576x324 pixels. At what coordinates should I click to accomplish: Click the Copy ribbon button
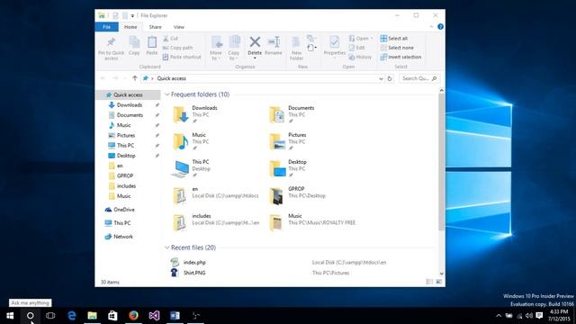coord(134,46)
